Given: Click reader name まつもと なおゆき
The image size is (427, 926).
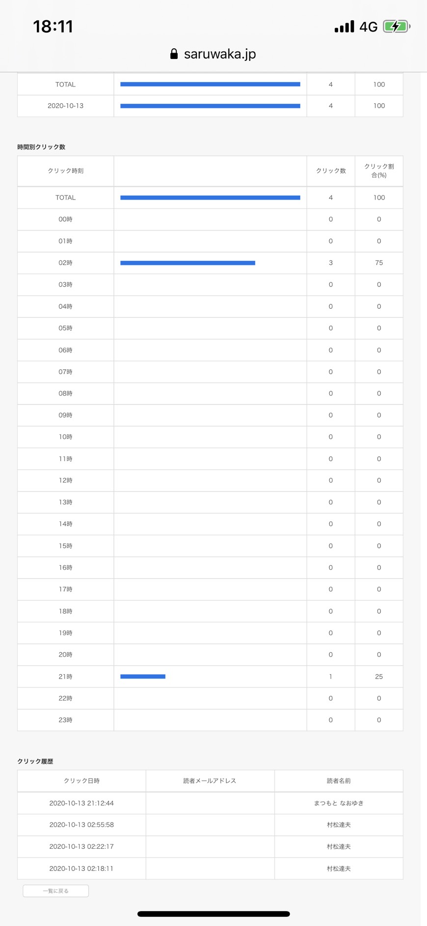Looking at the screenshot, I should [339, 803].
